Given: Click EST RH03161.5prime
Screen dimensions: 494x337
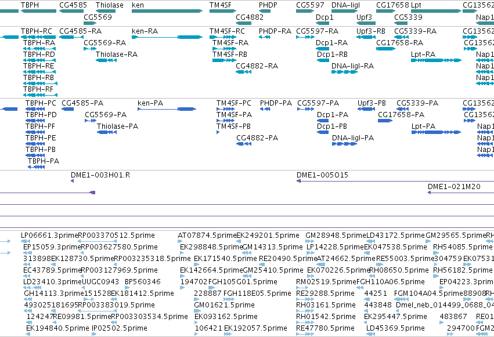Looking at the screenshot, I should pos(326,305).
